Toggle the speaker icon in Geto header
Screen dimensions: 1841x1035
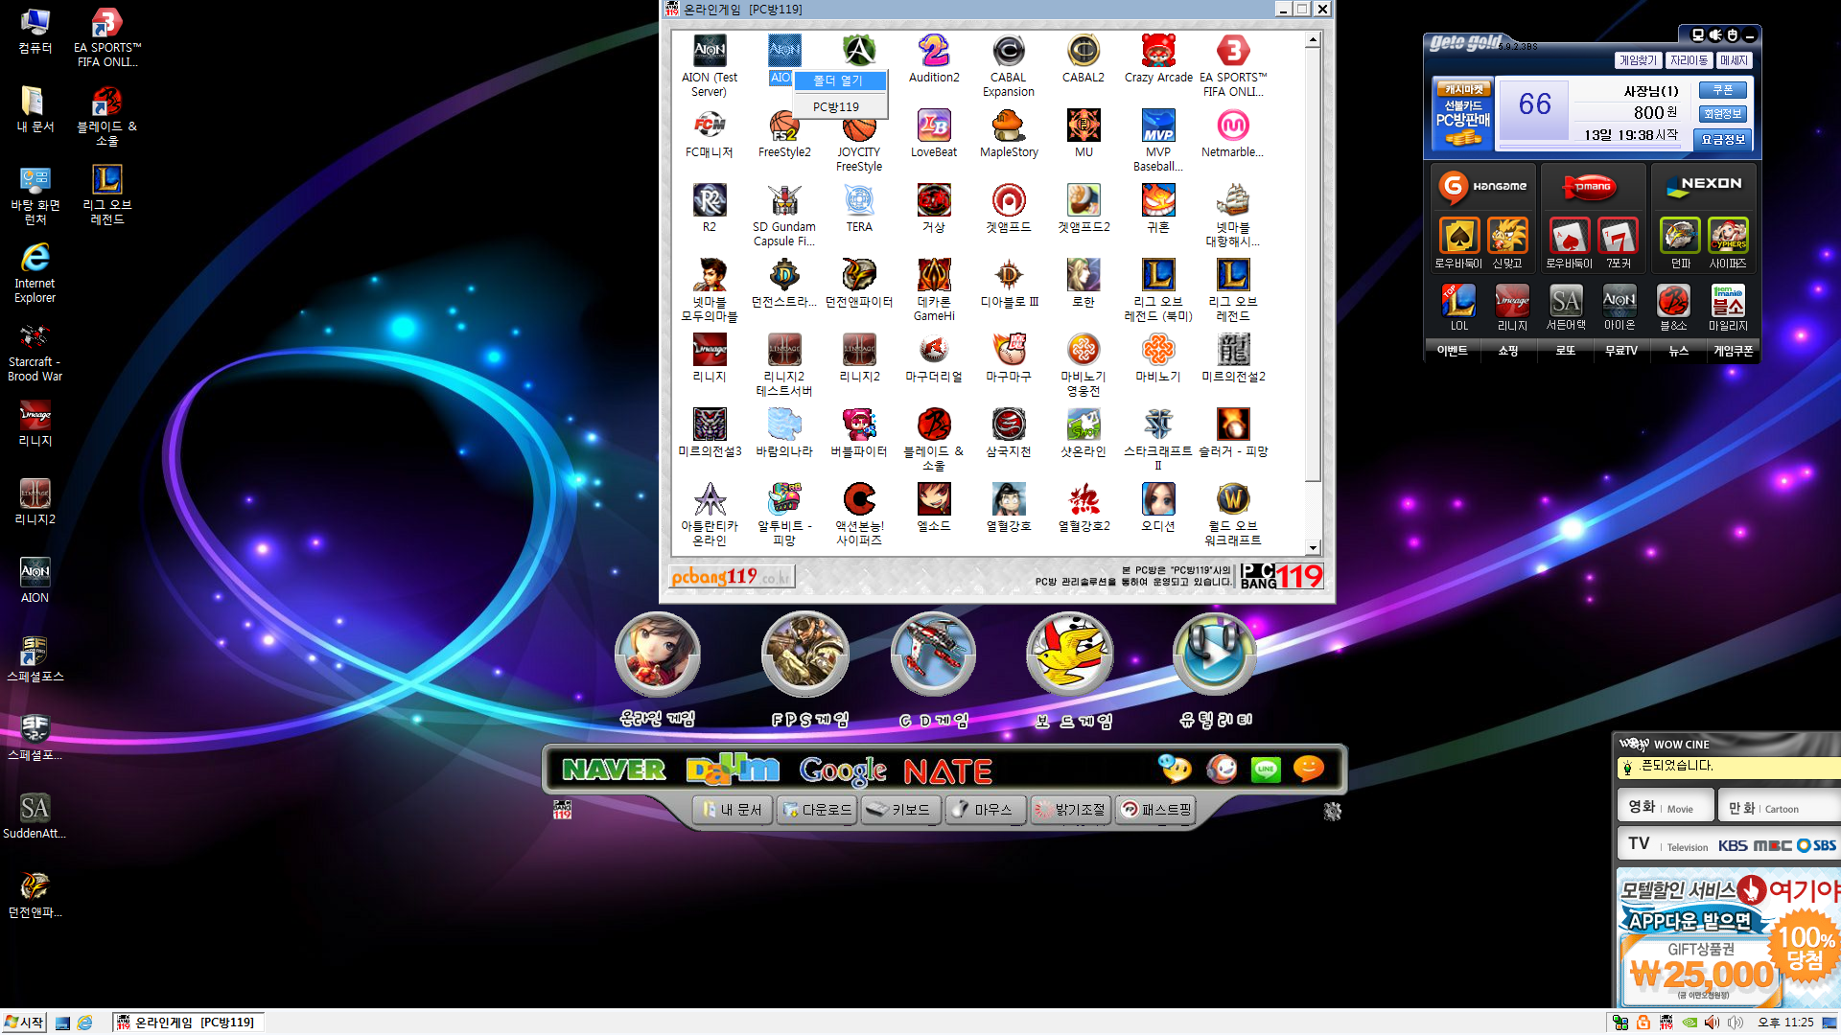(x=1715, y=35)
